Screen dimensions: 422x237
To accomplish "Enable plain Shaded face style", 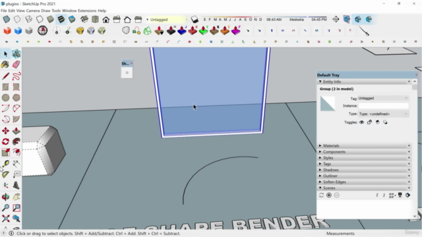I will 50,19.
